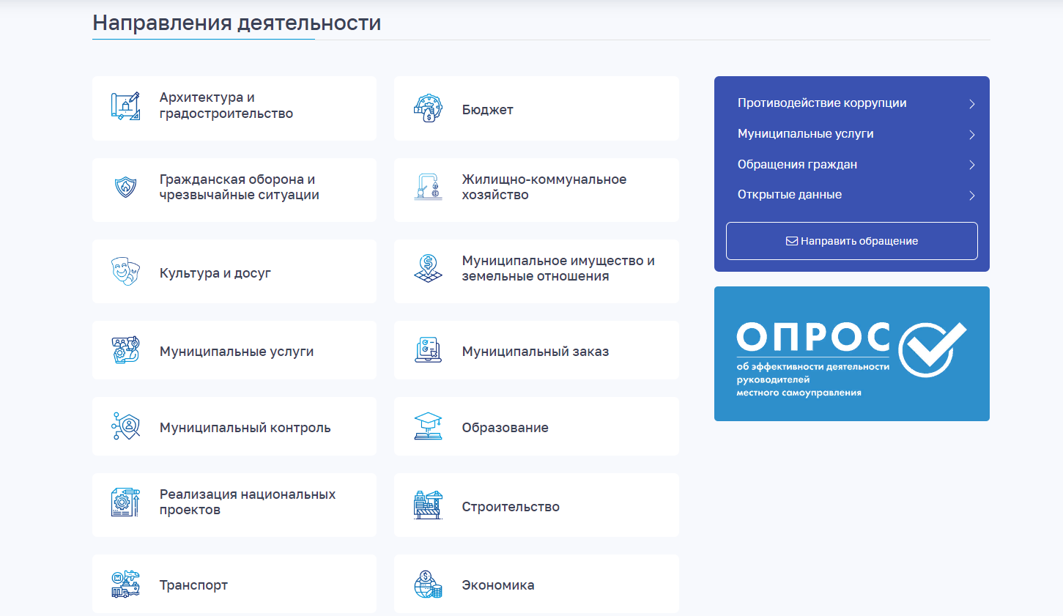Select Противодействие коррупции menu item

click(x=821, y=103)
